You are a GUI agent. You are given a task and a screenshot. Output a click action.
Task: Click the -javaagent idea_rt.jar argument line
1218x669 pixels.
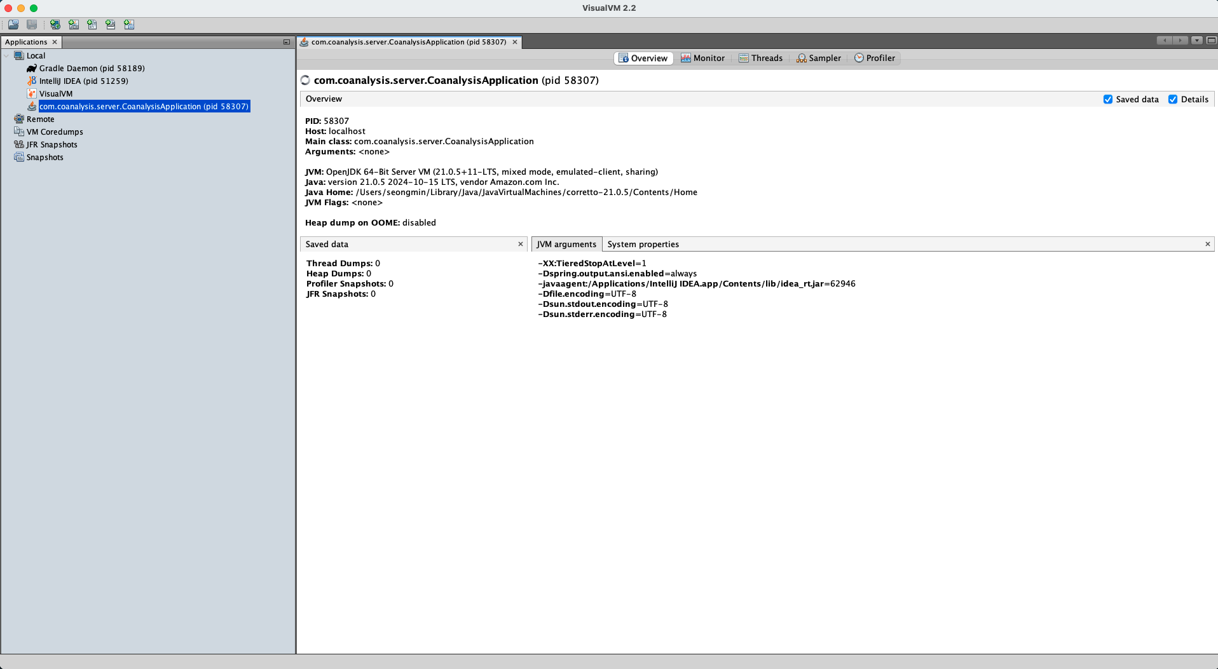point(697,284)
